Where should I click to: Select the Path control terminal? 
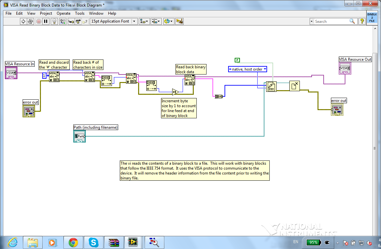tap(80, 136)
